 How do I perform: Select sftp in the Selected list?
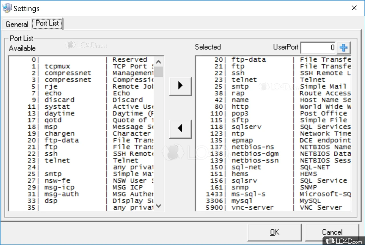point(273,120)
